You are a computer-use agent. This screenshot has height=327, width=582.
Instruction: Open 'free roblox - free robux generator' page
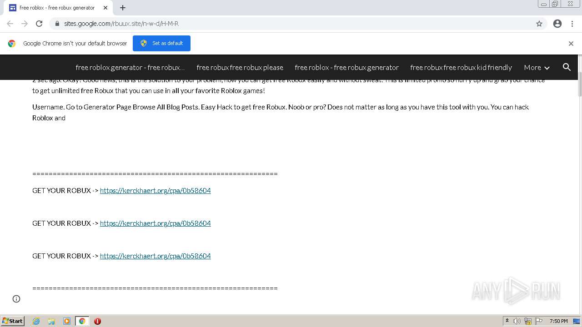click(346, 67)
